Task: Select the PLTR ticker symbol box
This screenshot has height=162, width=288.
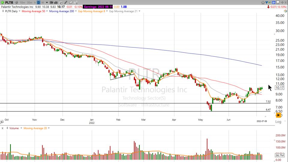Action: (x=9, y=3)
